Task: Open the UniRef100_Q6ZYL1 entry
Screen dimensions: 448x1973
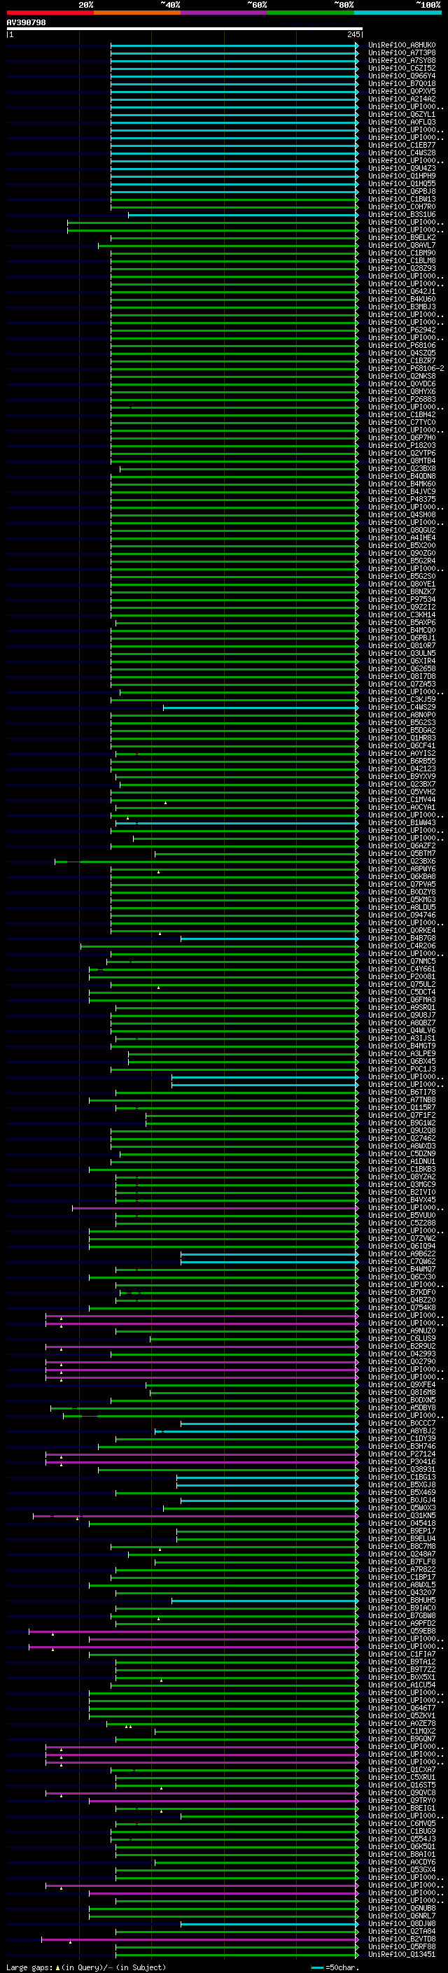Action: 402,114
